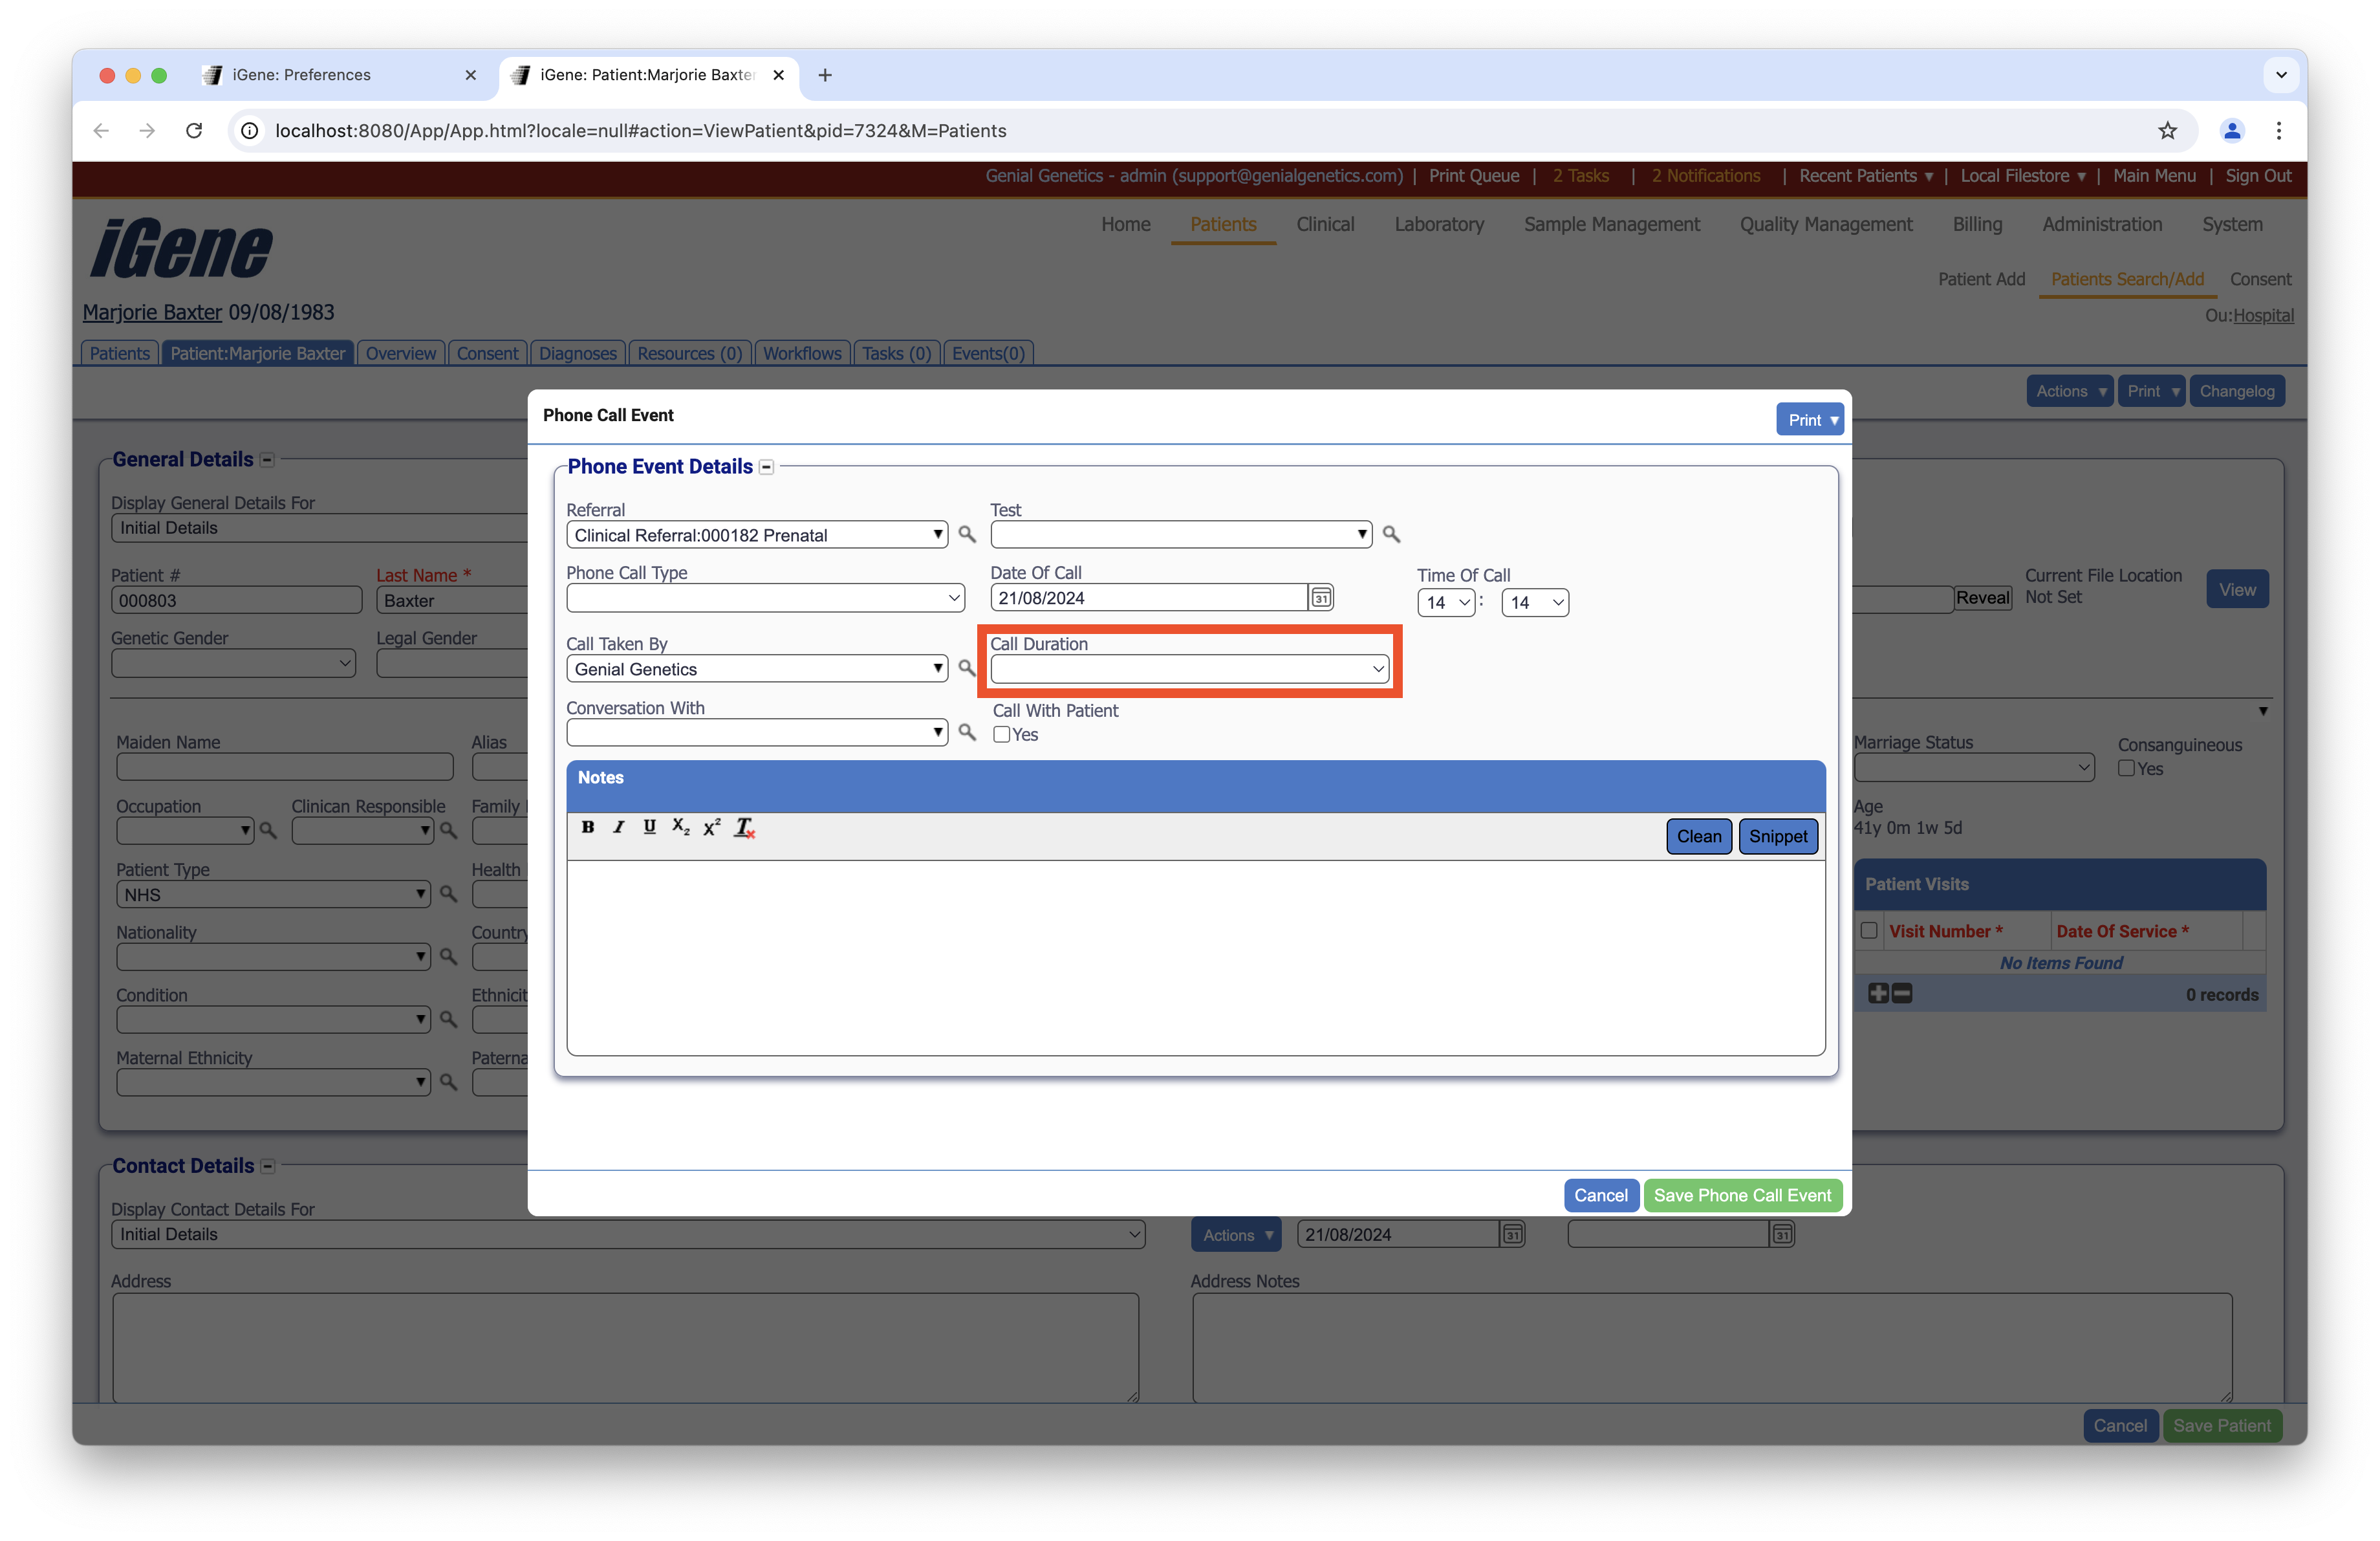The image size is (2380, 1541).
Task: Switch to the iGene: Preferences browser tab
Action: [x=302, y=75]
